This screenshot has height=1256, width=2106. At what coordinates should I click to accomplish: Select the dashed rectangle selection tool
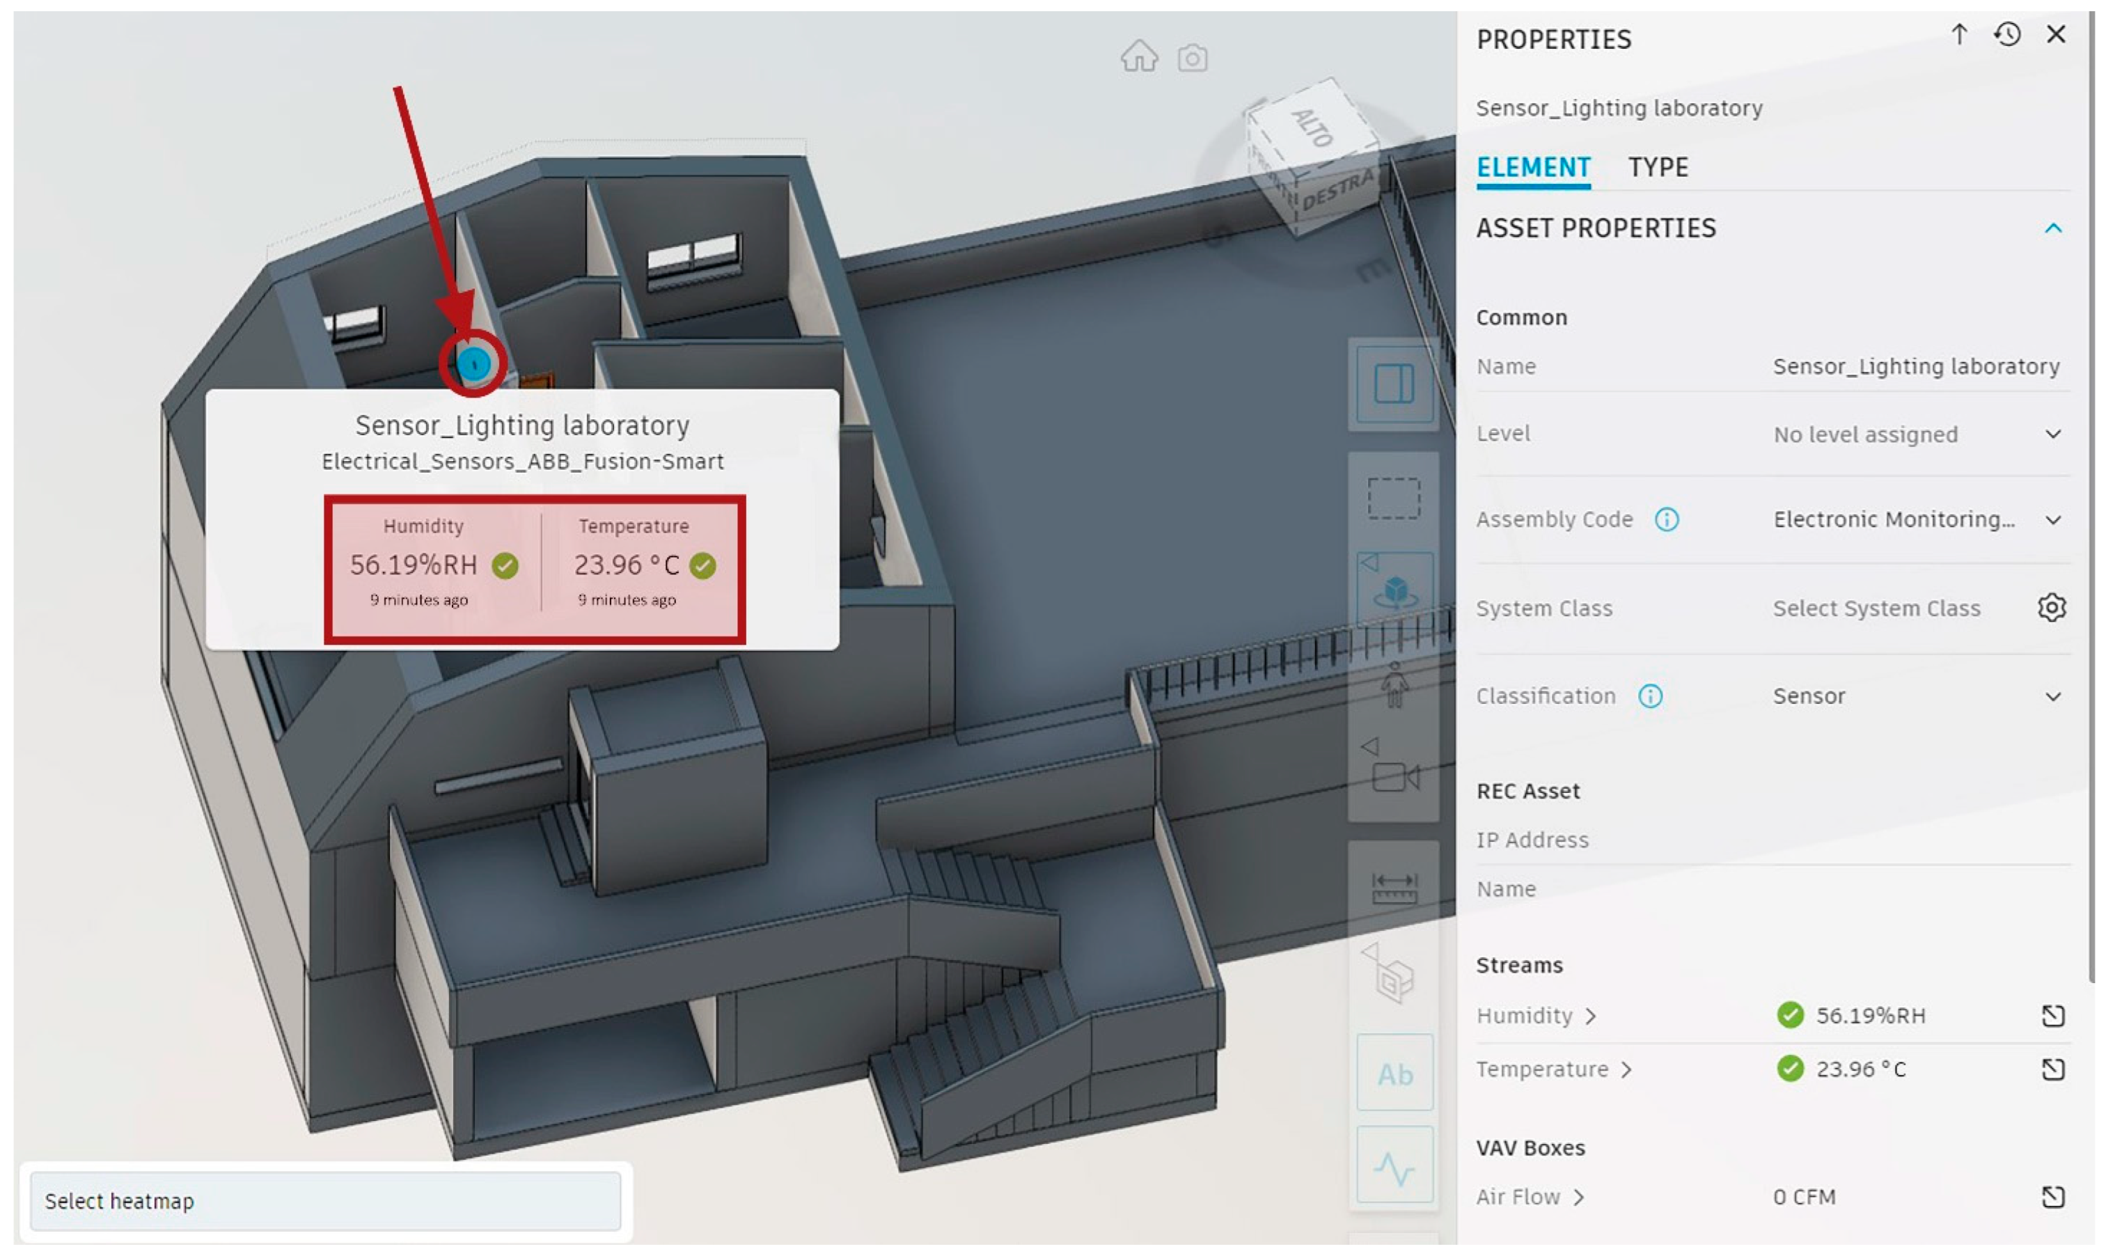pyautogui.click(x=1394, y=498)
